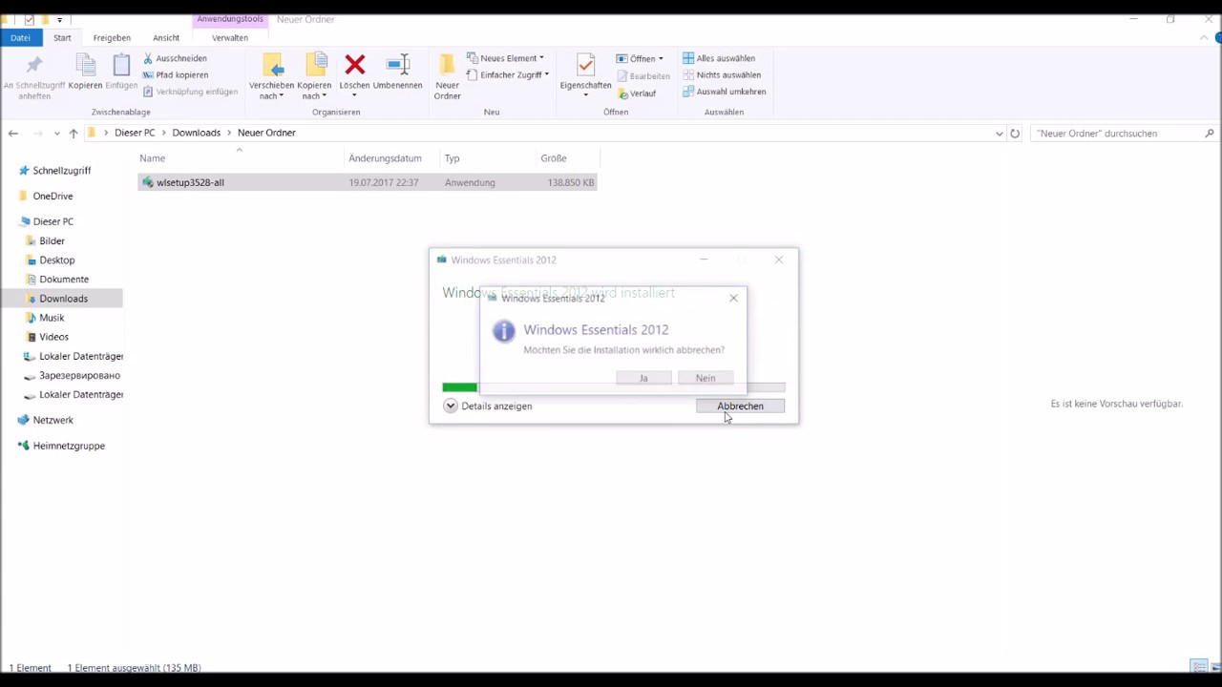Viewport: 1222px width, 687px height.
Task: Open the Videos folder in sidebar
Action: 53,337
